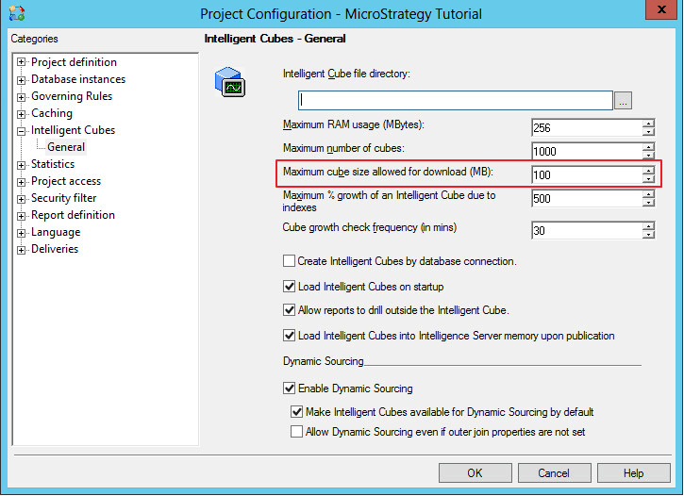This screenshot has height=496, width=684.
Task: Decrease Maximum % growth due to indexes
Action: coord(649,203)
